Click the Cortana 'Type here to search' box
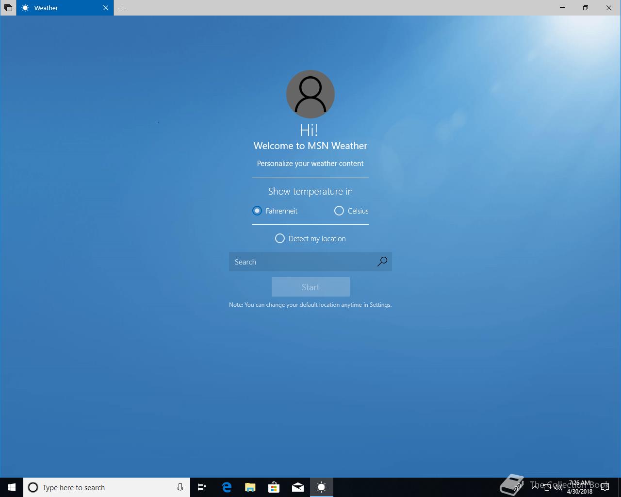The width and height of the screenshot is (621, 497). (107, 487)
